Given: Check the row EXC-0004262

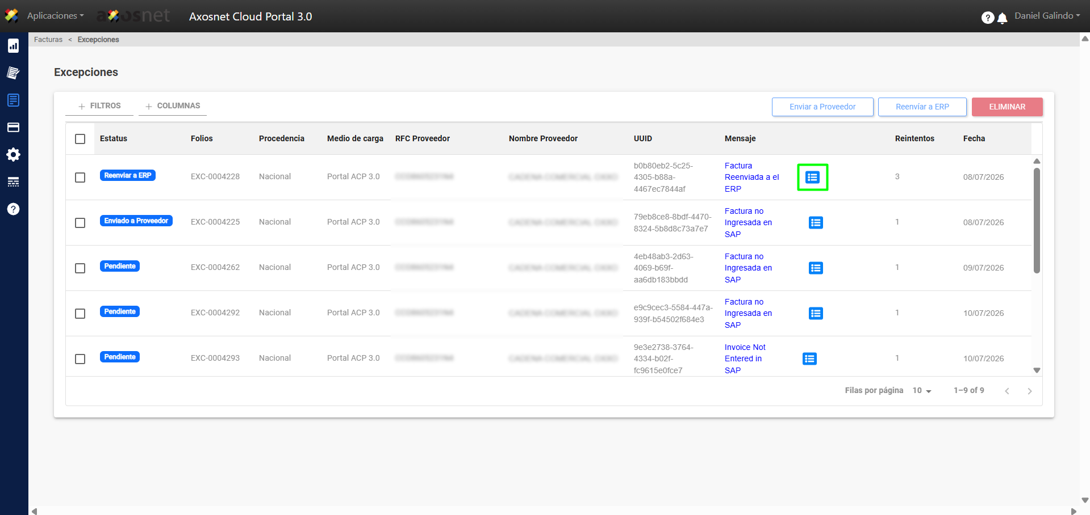Looking at the screenshot, I should [80, 268].
